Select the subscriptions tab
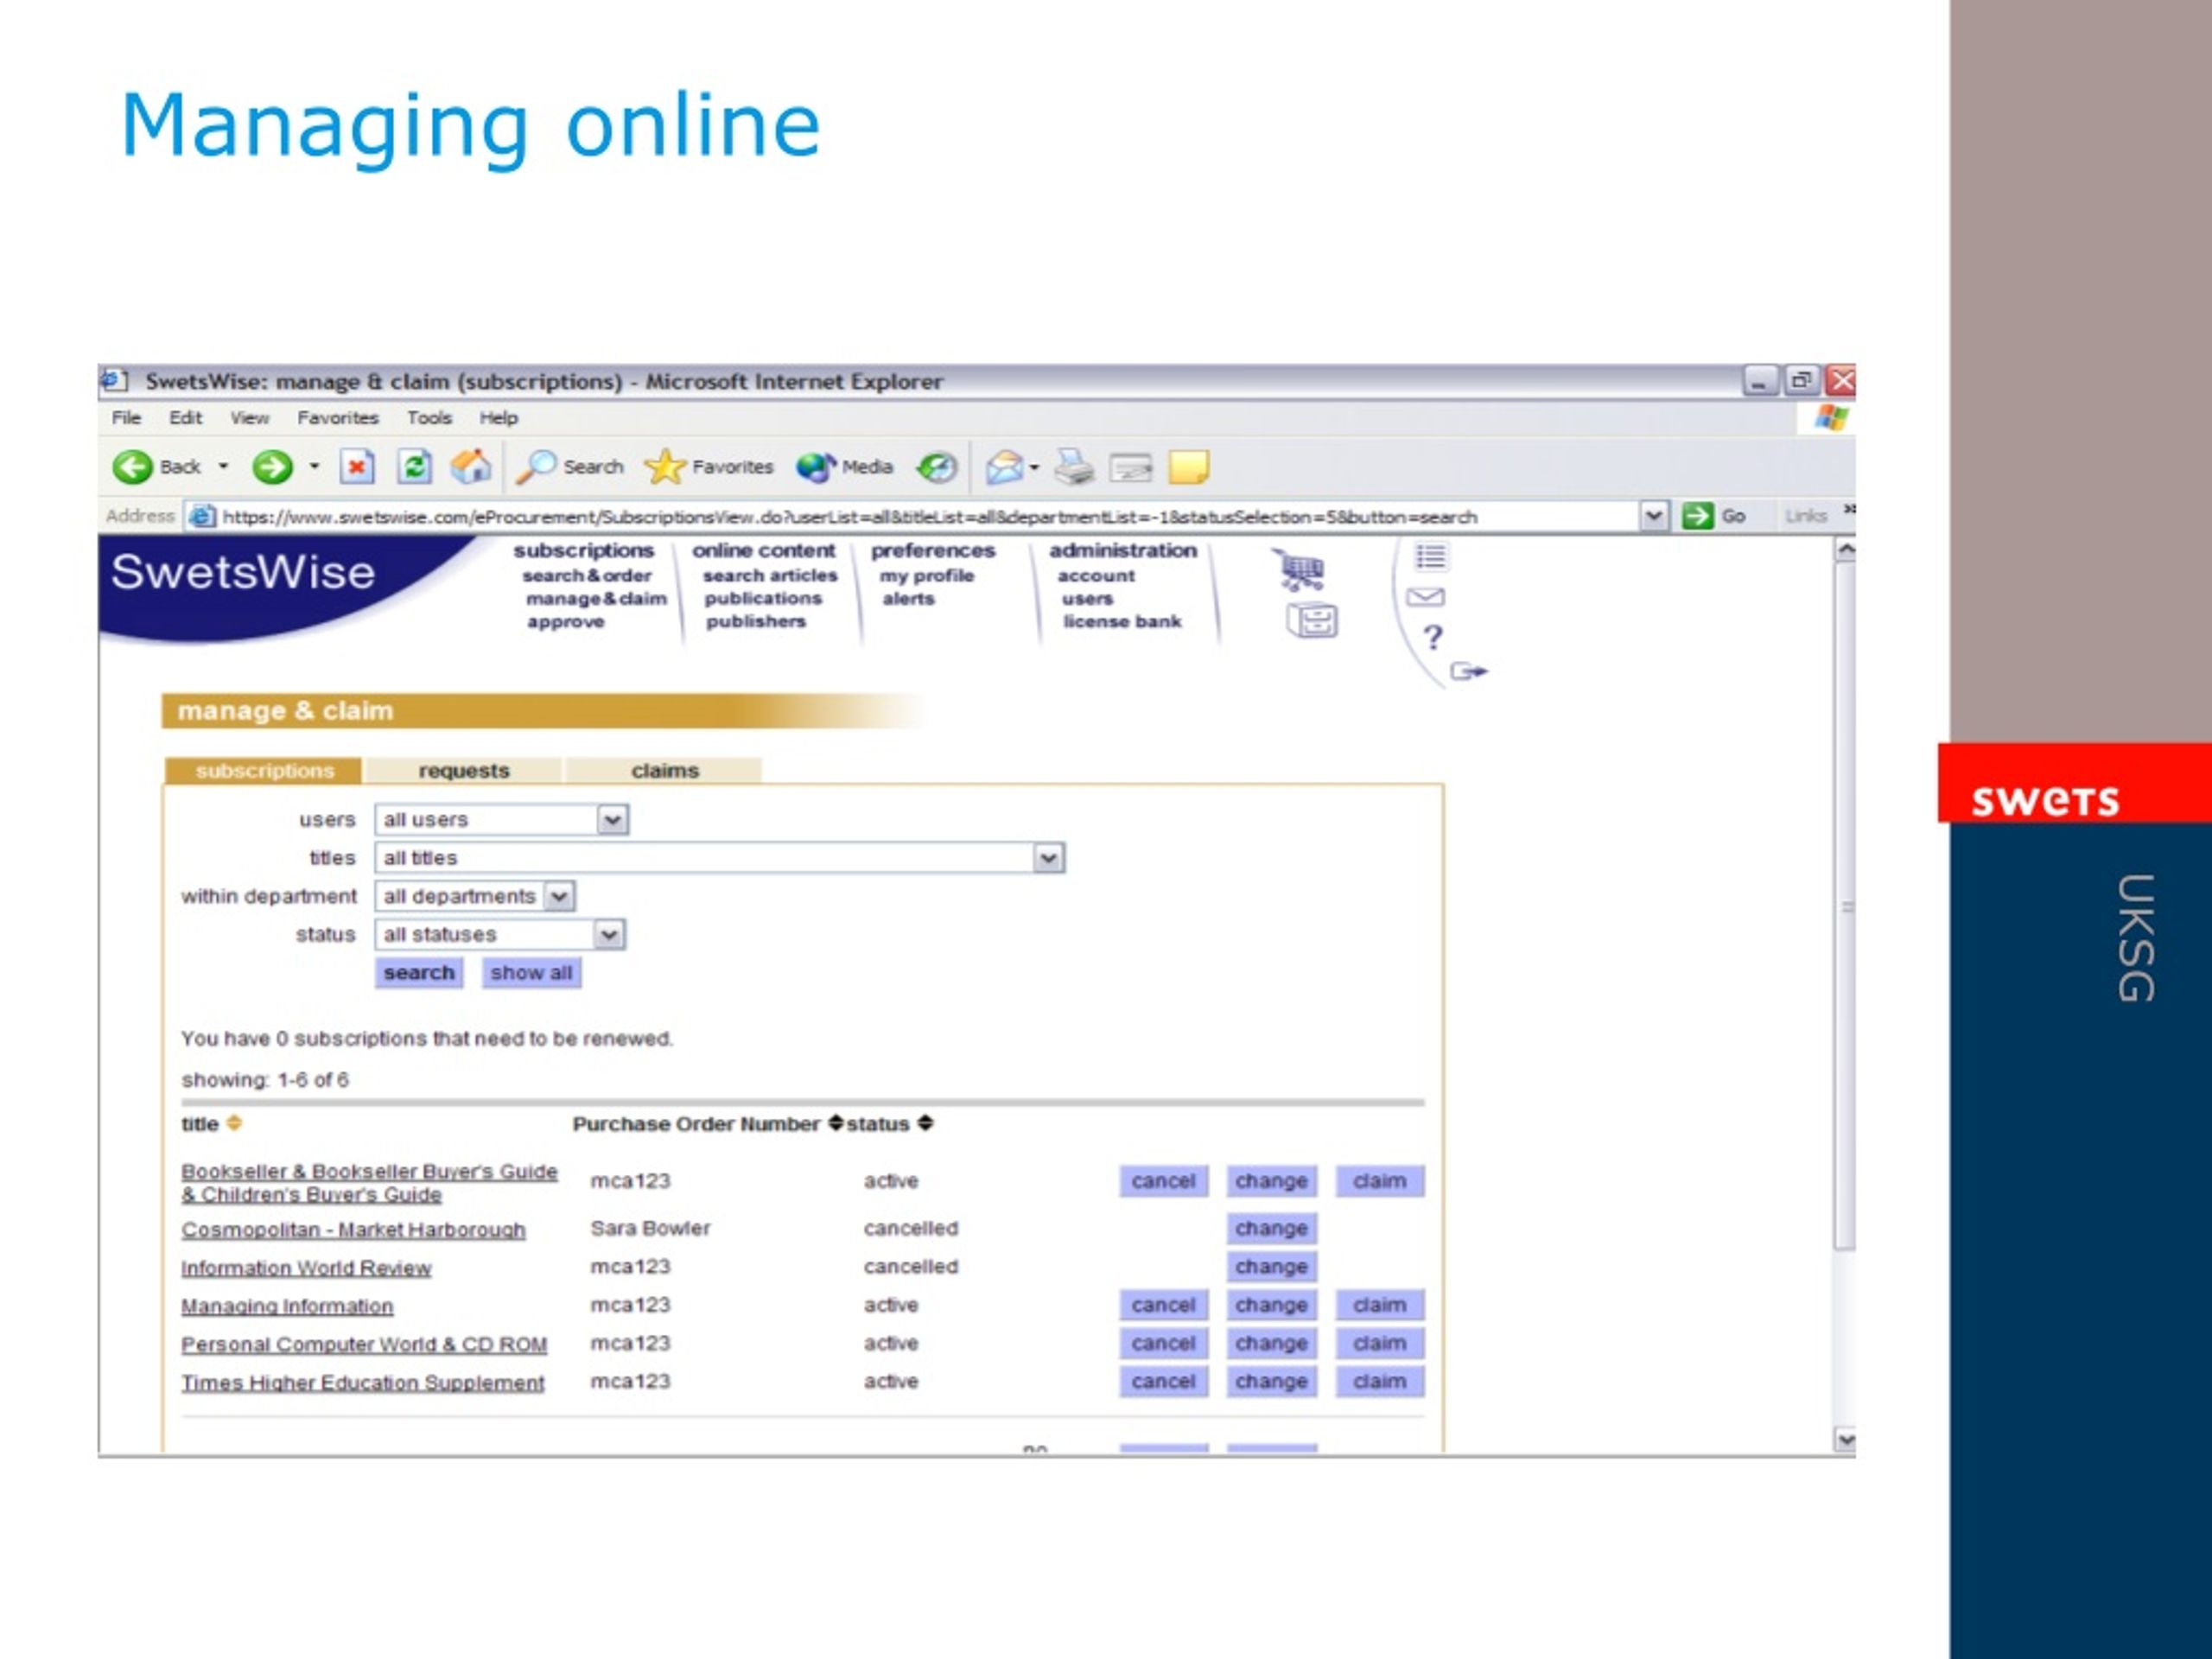The height and width of the screenshot is (1659, 2212). [264, 770]
